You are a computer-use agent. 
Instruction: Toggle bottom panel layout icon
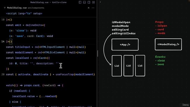click(x=84, y=2)
